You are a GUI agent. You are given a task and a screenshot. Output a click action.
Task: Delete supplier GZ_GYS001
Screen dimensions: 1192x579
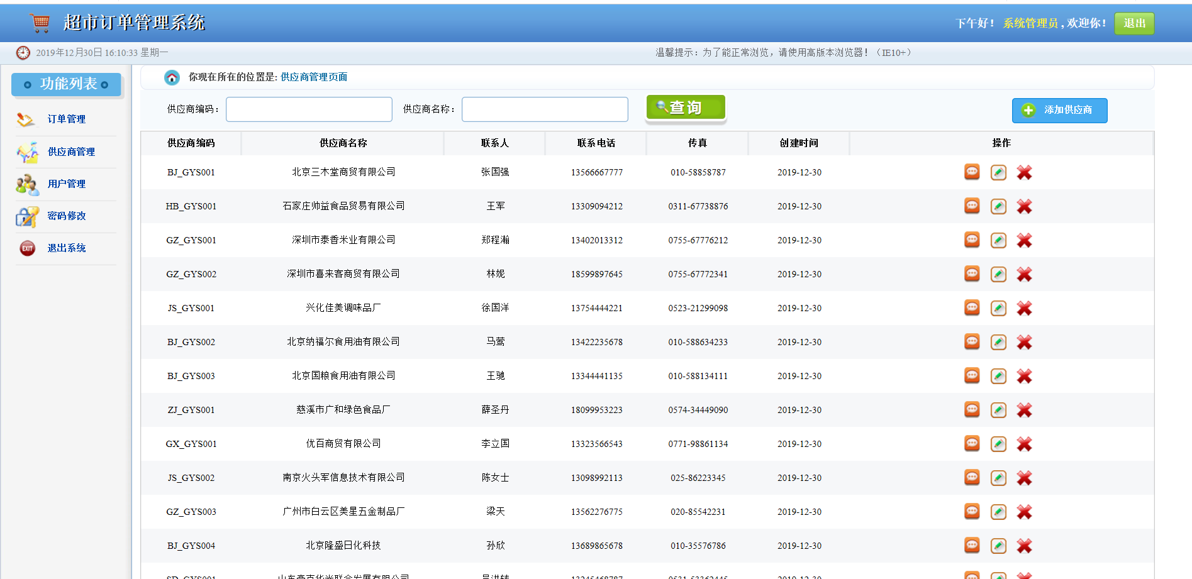pyautogui.click(x=1025, y=240)
